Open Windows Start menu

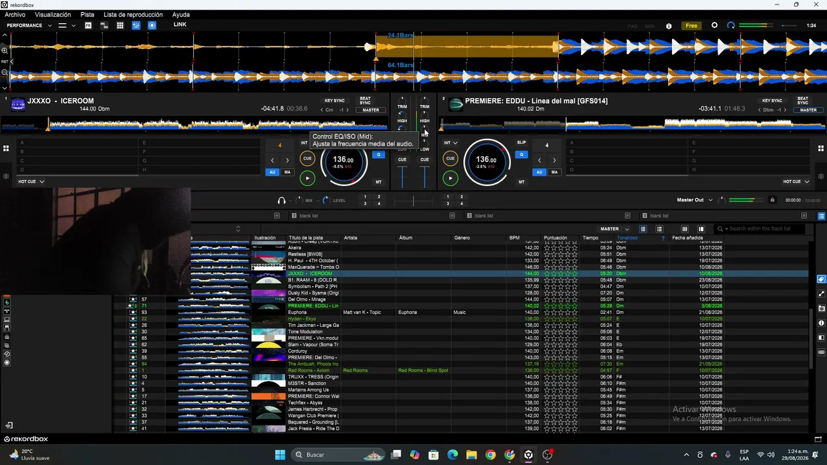[x=280, y=455]
